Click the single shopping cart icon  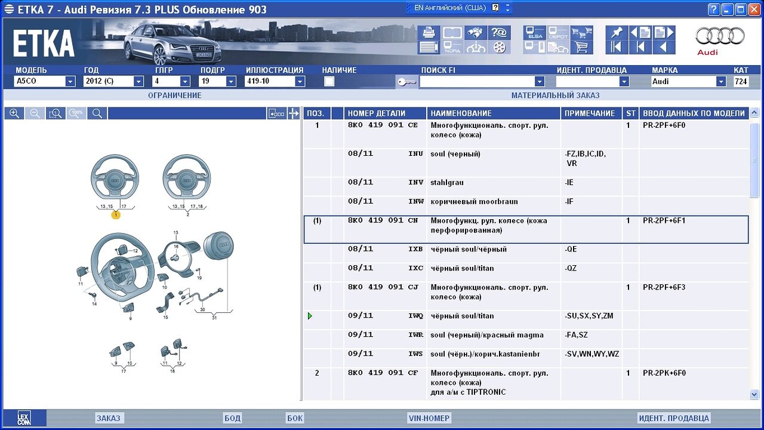coord(581,47)
